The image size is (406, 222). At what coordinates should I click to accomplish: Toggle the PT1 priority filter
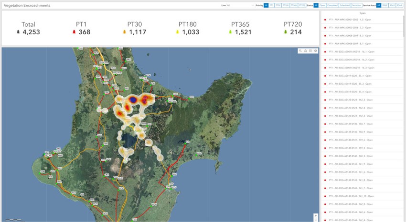pos(271,5)
